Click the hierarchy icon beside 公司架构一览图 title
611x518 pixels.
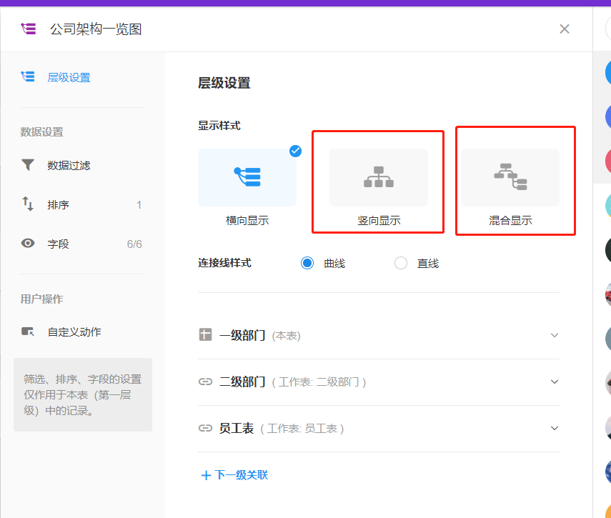(x=29, y=29)
